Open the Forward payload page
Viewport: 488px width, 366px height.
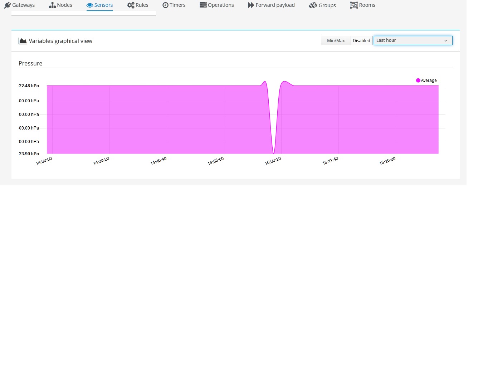tap(271, 5)
